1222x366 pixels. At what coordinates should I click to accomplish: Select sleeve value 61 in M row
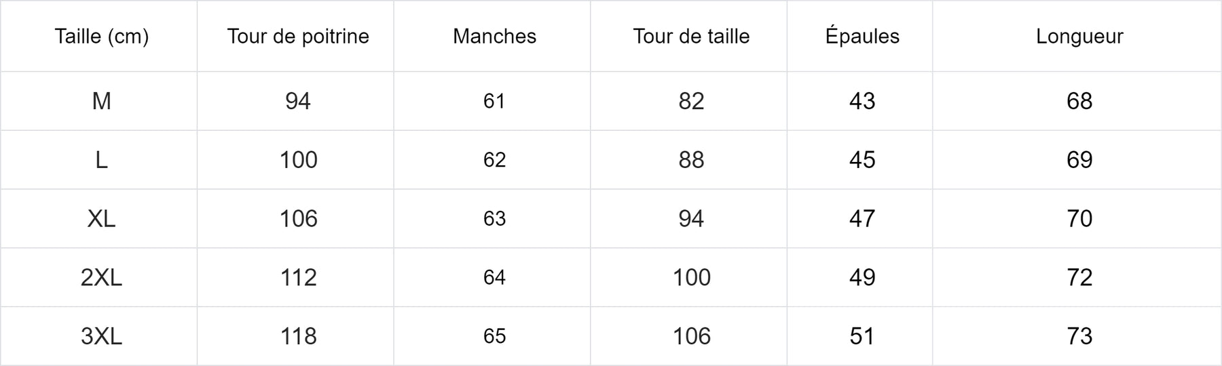point(494,101)
